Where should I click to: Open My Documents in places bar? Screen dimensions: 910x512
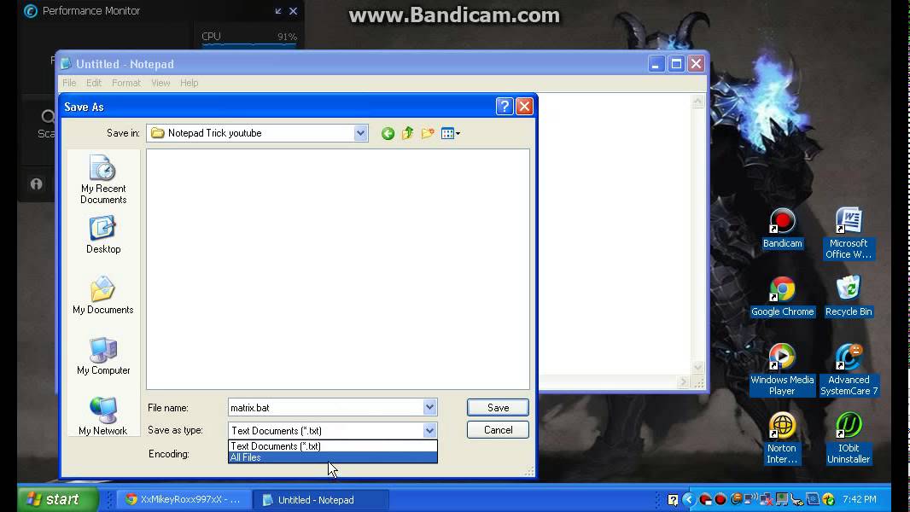click(x=103, y=294)
